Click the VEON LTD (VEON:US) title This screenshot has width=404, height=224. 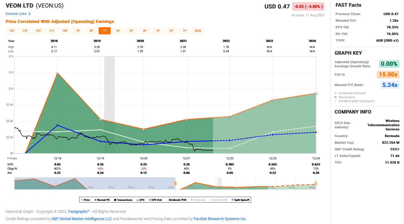[x=35, y=6]
